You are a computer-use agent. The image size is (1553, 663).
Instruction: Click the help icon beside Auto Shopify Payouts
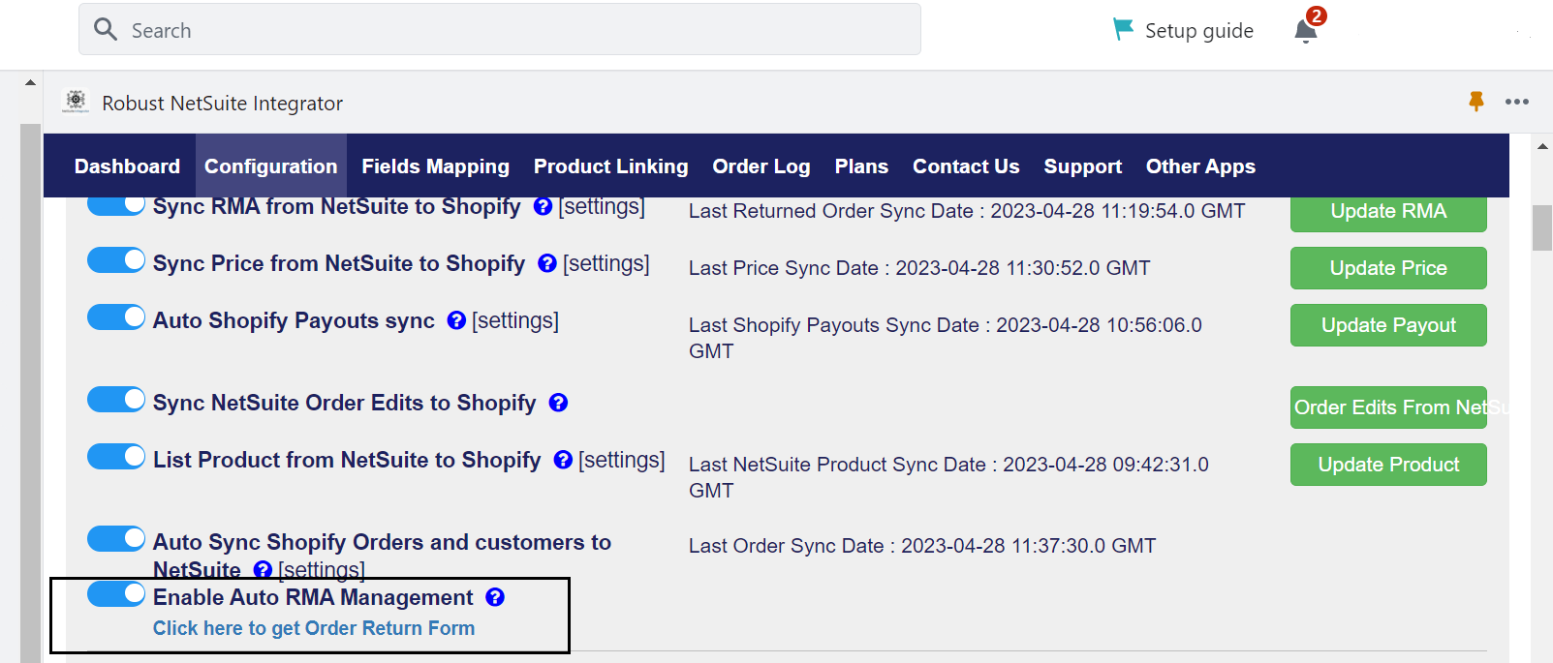pyautogui.click(x=456, y=320)
